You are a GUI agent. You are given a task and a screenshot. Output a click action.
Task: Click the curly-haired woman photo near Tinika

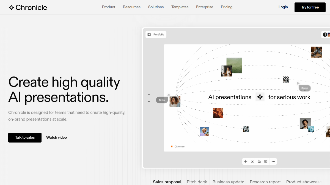coord(175,101)
